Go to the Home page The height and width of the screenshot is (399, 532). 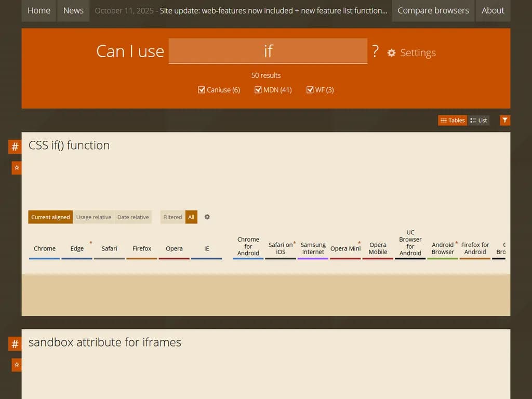[x=38, y=10]
